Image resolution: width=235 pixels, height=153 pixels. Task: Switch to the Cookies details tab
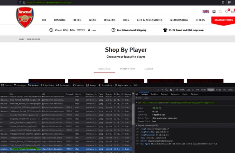coord(154,94)
